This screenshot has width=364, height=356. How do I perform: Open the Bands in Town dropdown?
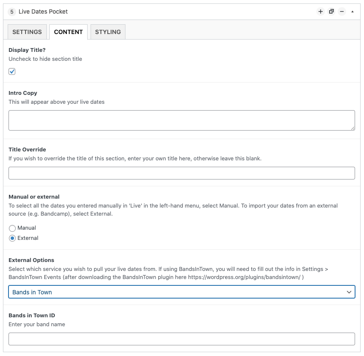point(182,292)
